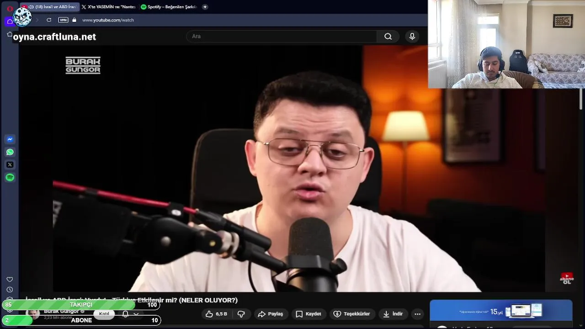The image size is (585, 329).
Task: Pause the playing video by clicking it
Action: point(299,169)
